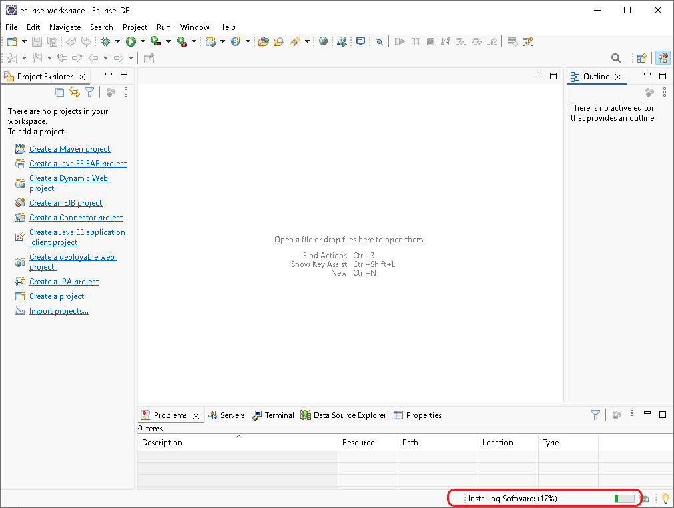The width and height of the screenshot is (674, 508).
Task: Click the Project Explorer filter funnel icon
Action: (x=89, y=93)
